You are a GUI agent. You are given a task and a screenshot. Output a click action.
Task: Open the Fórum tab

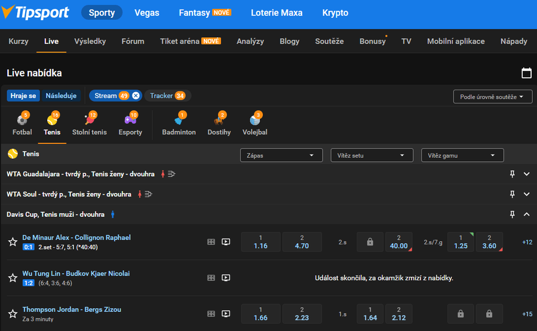133,41
